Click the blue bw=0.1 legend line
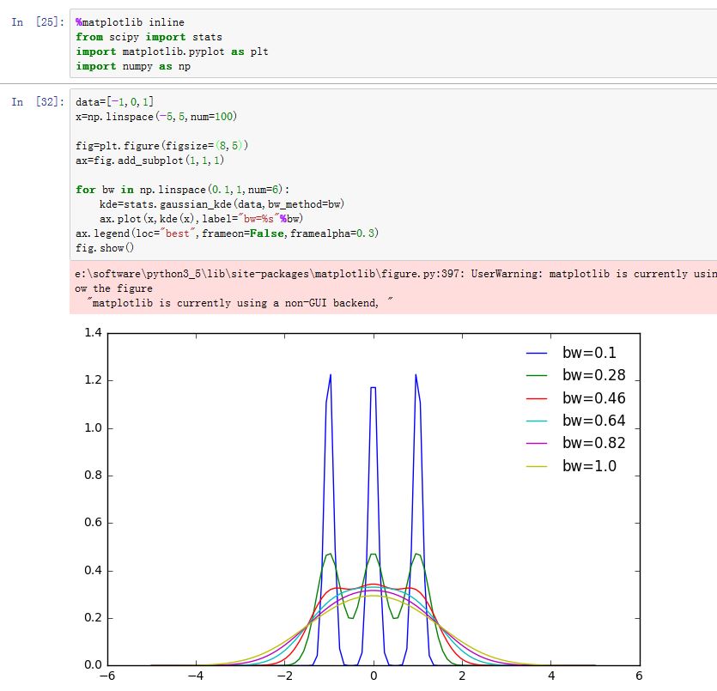Image resolution: width=717 pixels, height=691 pixels. [538, 353]
